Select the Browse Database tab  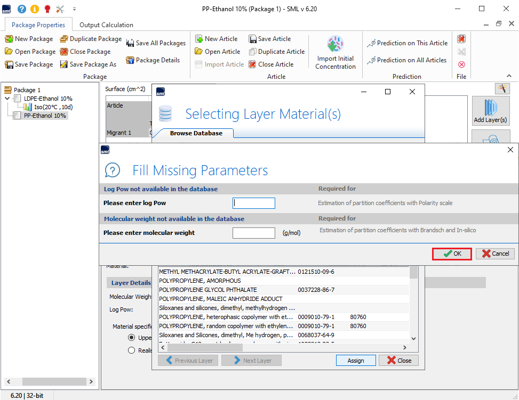coord(196,133)
